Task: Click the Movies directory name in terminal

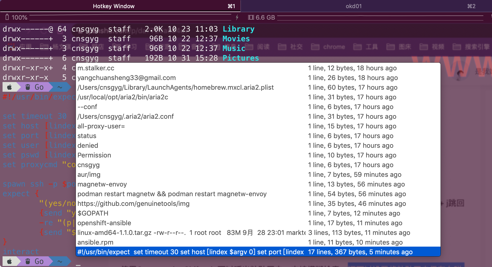Action: [x=236, y=39]
